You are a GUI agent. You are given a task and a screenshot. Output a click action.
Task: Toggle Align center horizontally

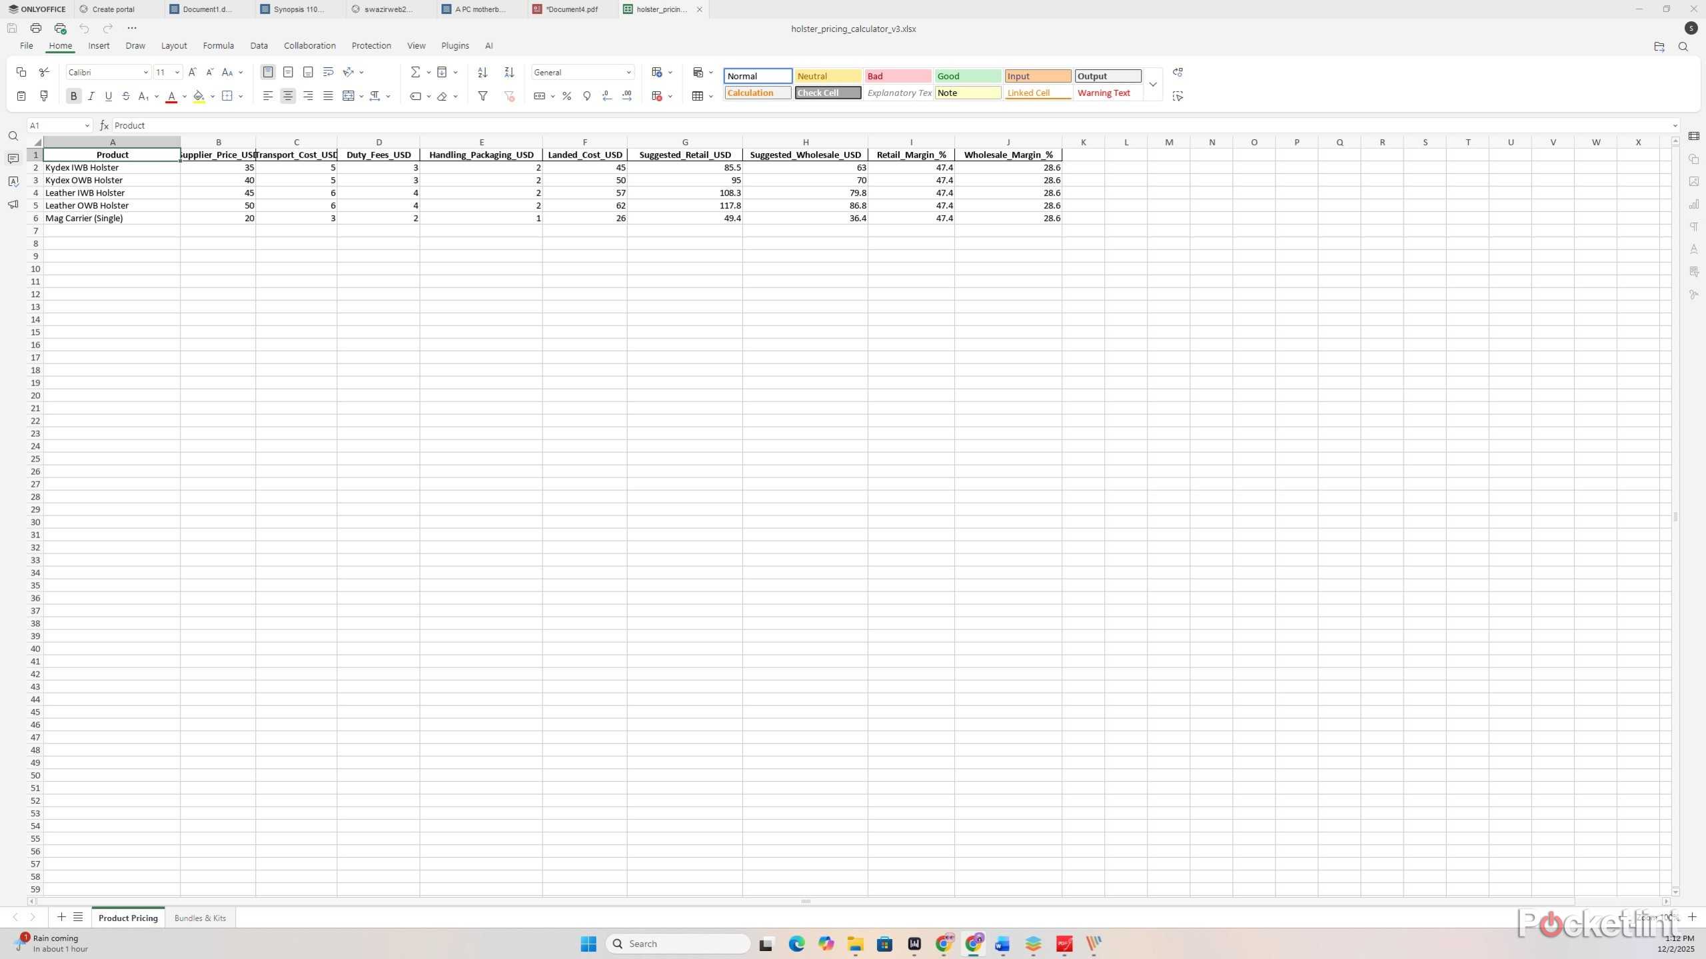[288, 96]
